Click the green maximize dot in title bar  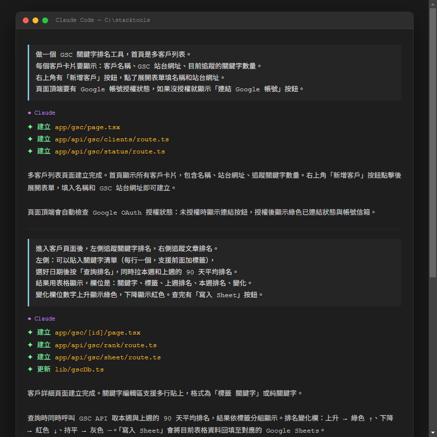(45, 20)
